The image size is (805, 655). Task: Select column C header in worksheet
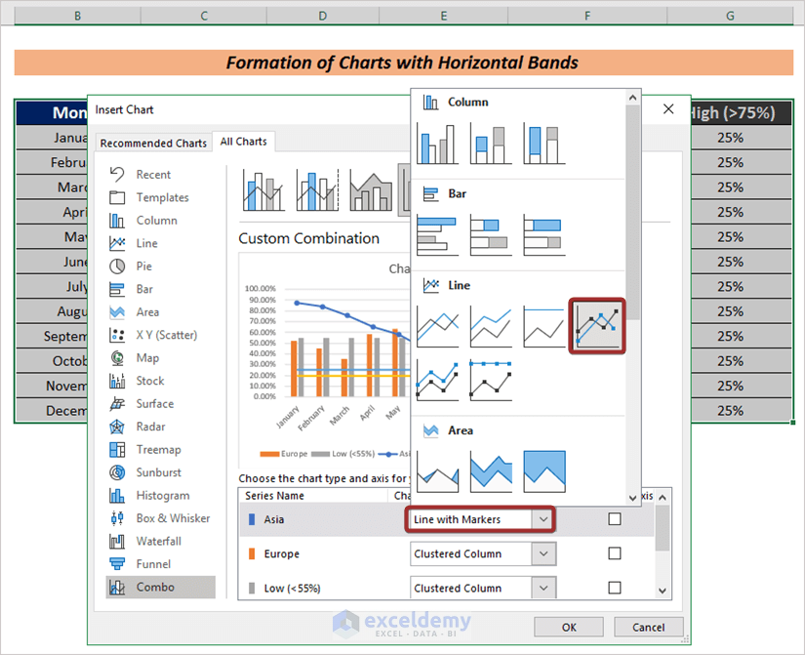(204, 16)
